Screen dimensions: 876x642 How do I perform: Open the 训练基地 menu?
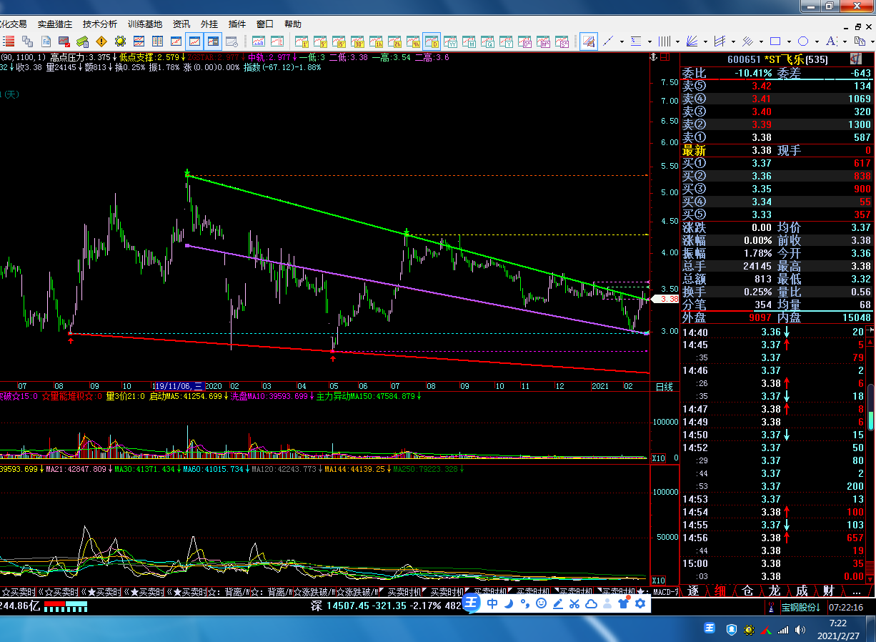pyautogui.click(x=145, y=24)
